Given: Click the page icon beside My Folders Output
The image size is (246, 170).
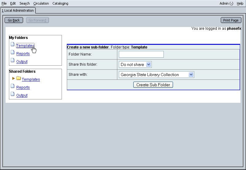Looking at the screenshot, I should point(13,60).
